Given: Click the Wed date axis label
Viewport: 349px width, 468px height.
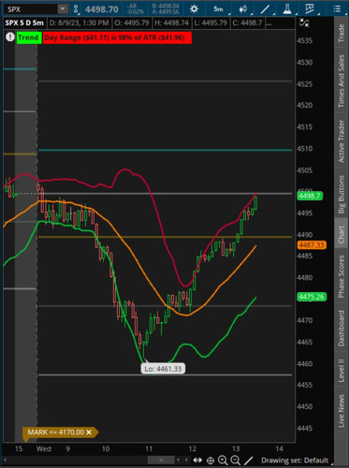Looking at the screenshot, I should coord(43,448).
